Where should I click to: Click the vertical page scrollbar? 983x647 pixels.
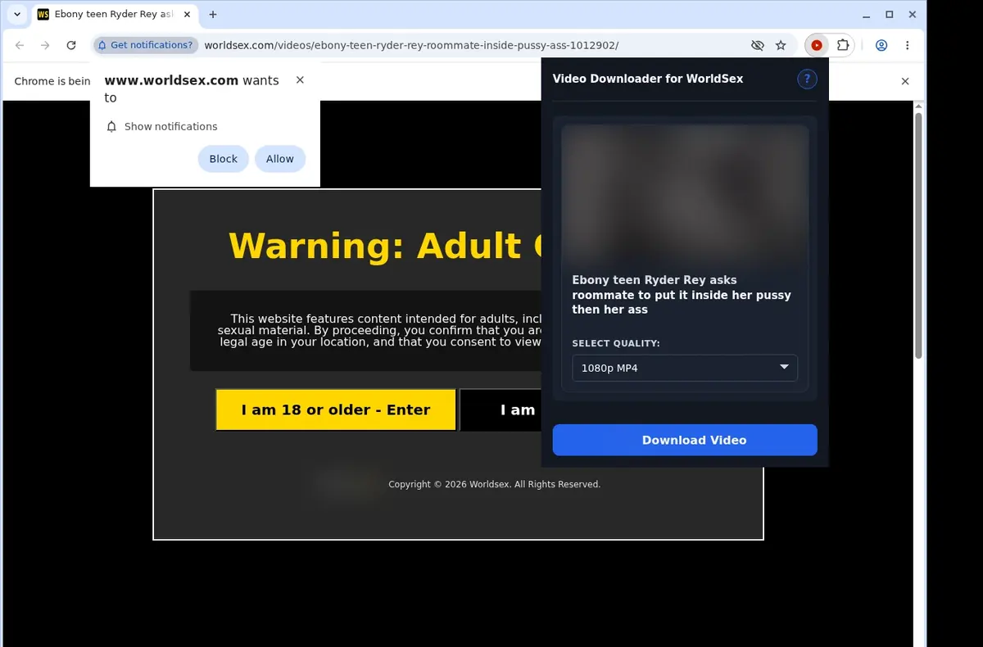[918, 235]
